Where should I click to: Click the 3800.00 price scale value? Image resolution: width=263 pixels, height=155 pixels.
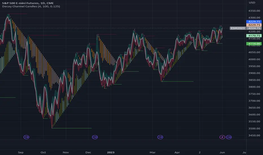click(254, 87)
